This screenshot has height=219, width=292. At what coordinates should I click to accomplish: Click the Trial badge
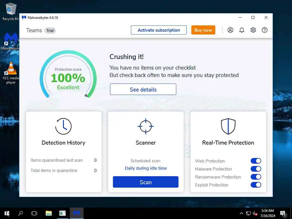point(50,31)
